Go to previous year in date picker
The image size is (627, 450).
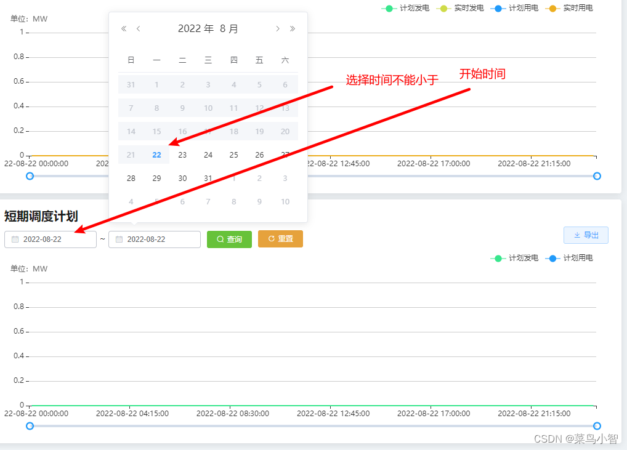pyautogui.click(x=124, y=28)
